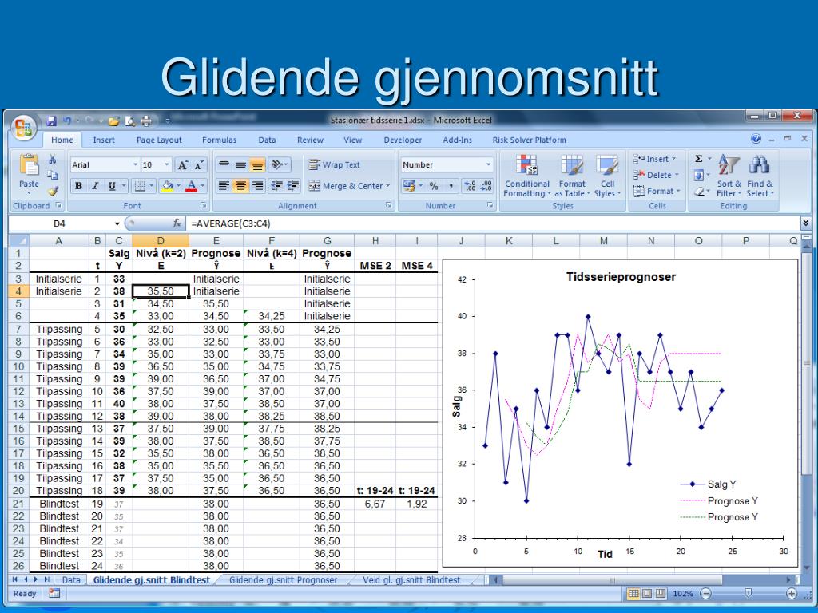Click zoom out minus button
This screenshot has height=613, width=818.
click(x=706, y=594)
